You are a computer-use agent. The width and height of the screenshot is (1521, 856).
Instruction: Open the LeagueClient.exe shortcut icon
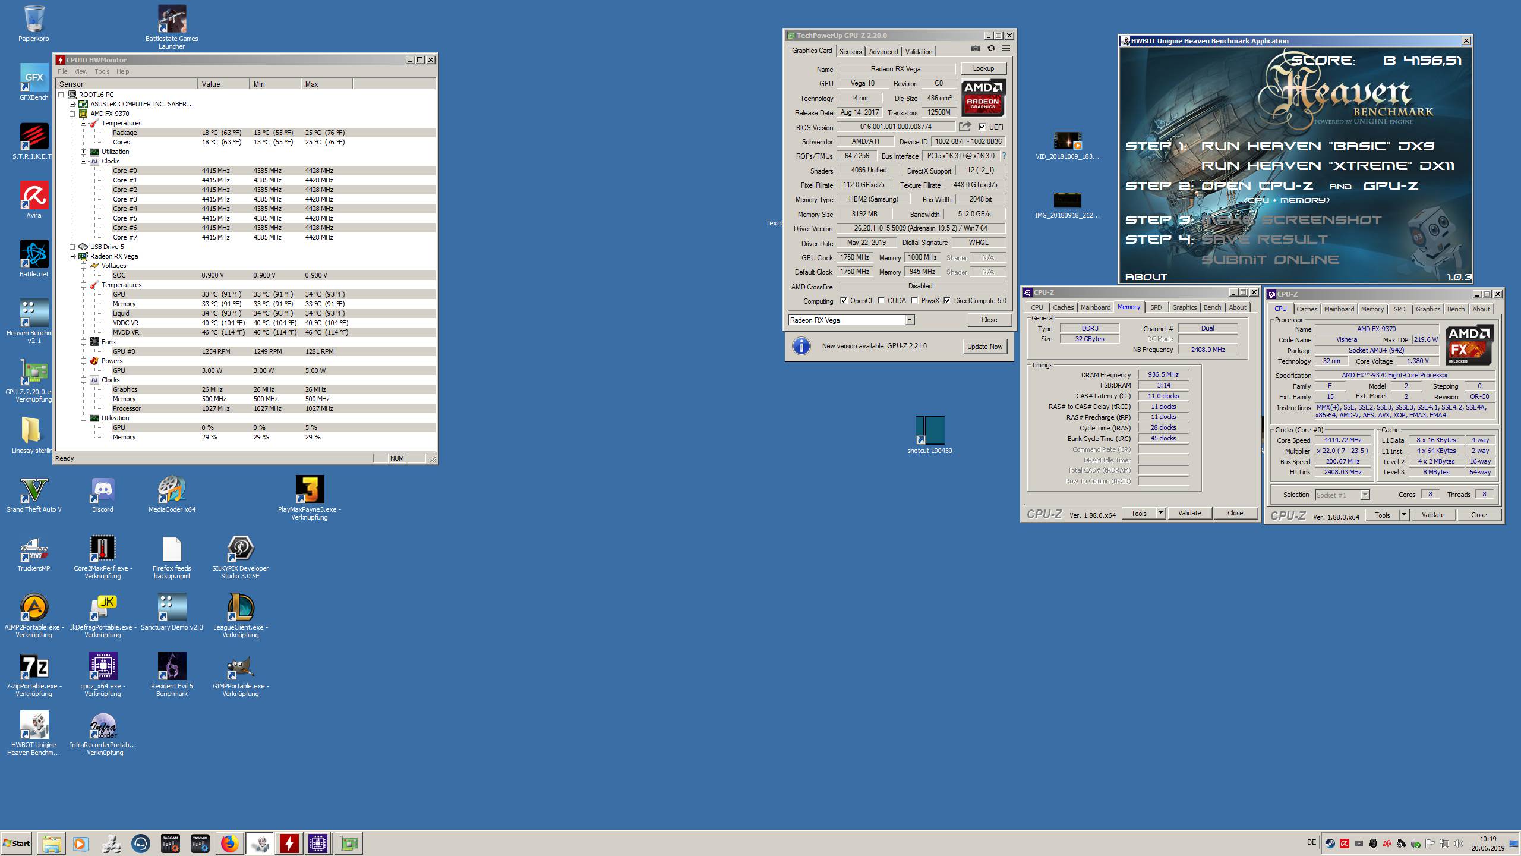[x=241, y=607]
